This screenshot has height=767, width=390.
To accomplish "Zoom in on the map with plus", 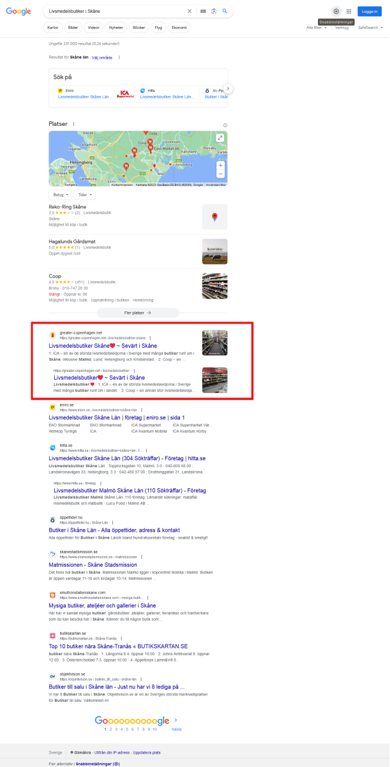I will pyautogui.click(x=220, y=164).
